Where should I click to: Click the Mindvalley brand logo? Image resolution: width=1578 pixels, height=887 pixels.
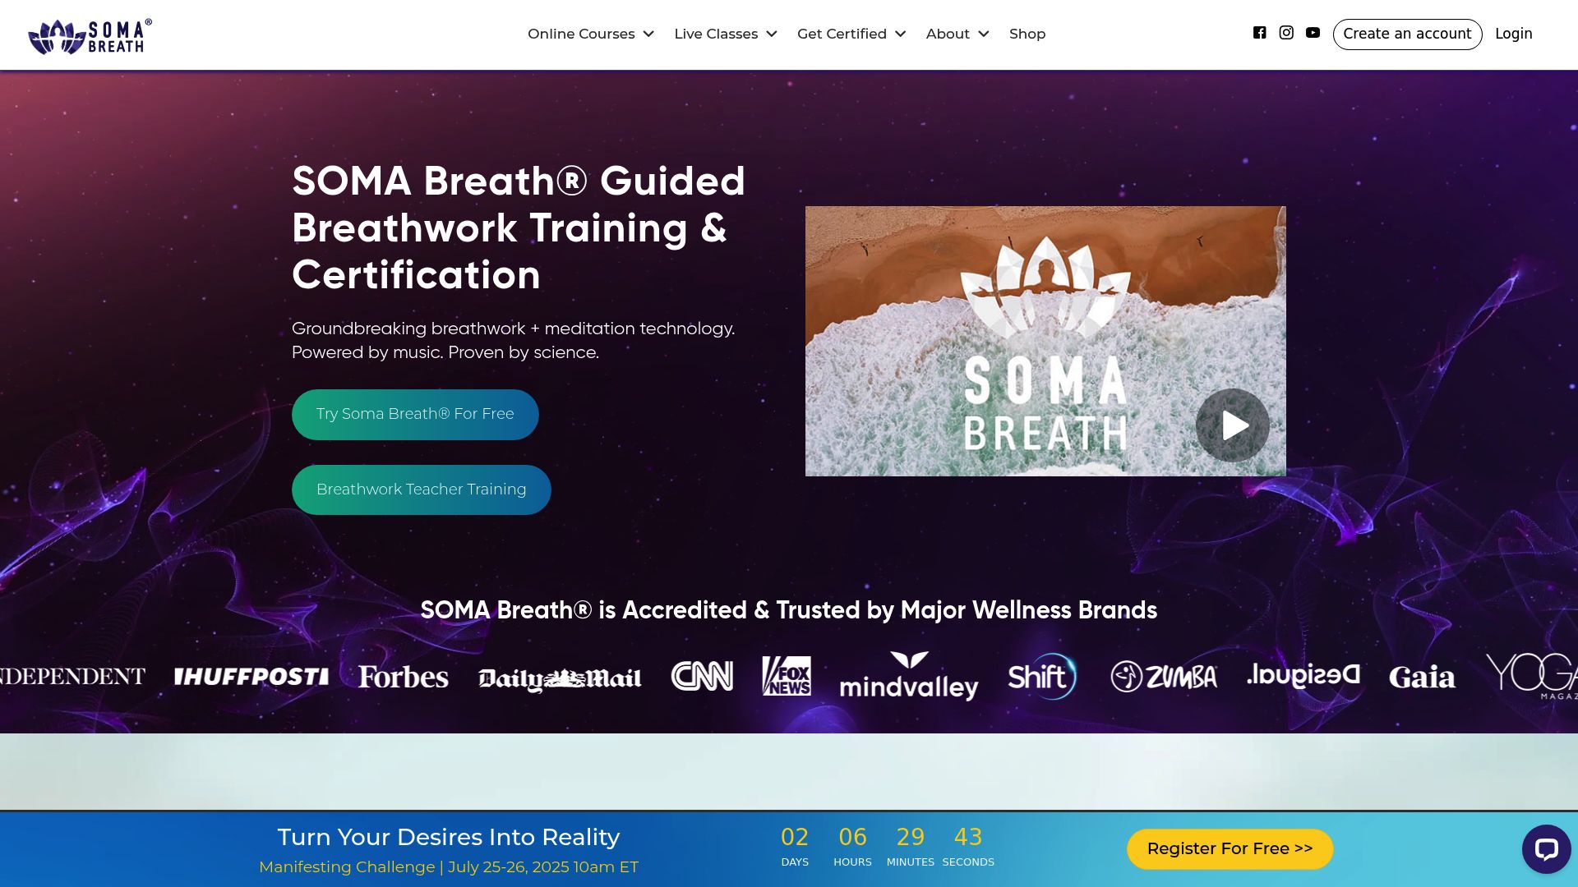909,676
